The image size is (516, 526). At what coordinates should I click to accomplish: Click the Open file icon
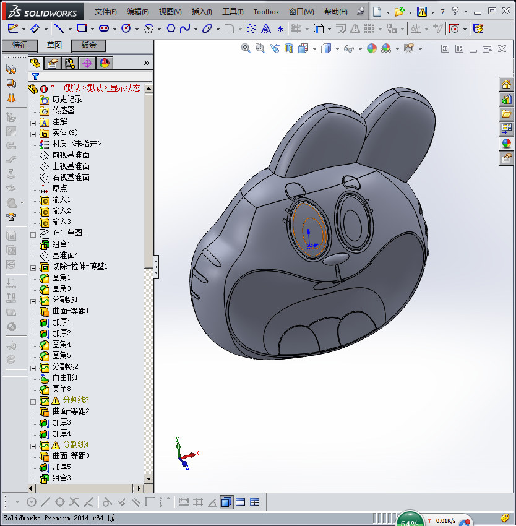tap(399, 12)
